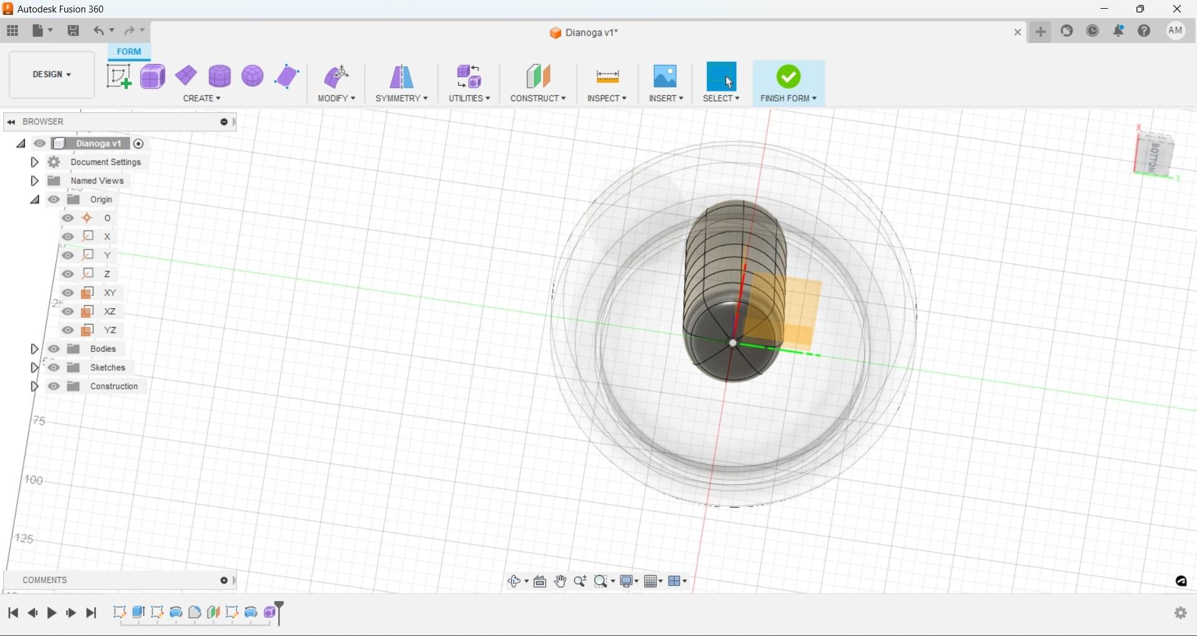Expand the Bodies folder
Image resolution: width=1197 pixels, height=636 pixels.
(x=34, y=349)
